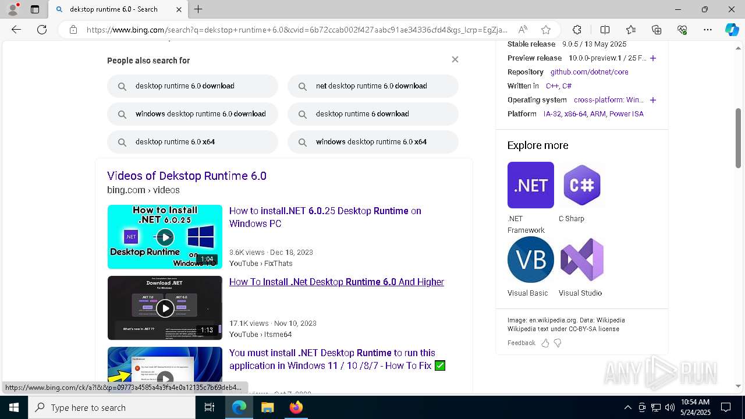Open the notification center icon
Screen dimensions: 745x419
click(x=726, y=407)
